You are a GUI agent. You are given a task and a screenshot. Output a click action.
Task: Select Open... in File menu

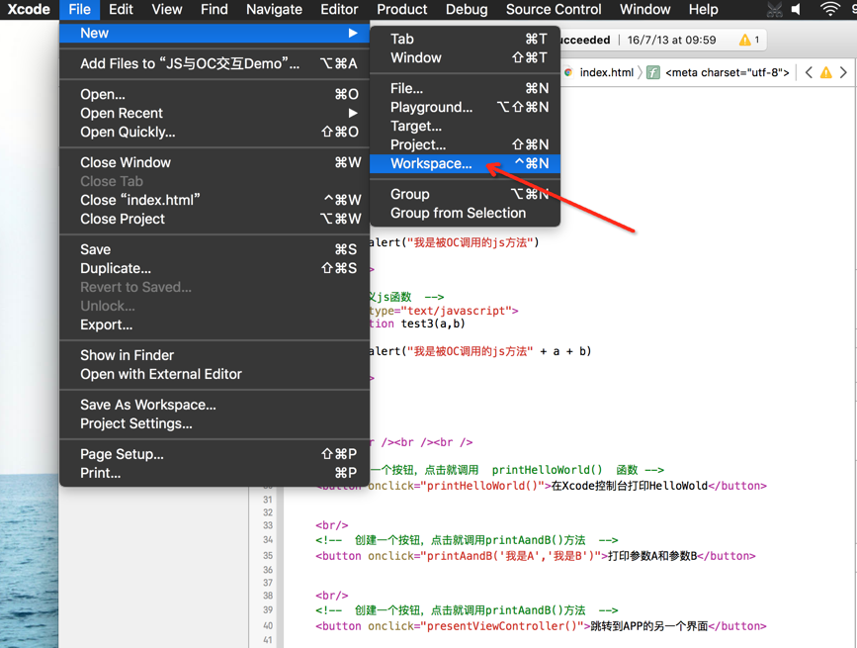point(214,94)
